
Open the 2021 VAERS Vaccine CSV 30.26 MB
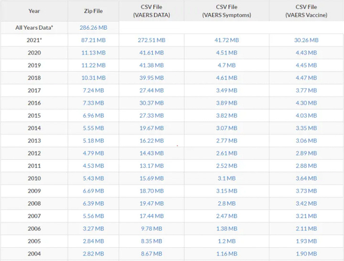click(306, 40)
